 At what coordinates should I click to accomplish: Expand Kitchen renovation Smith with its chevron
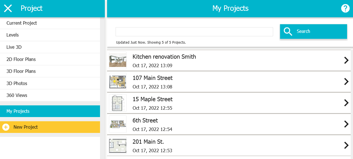tap(346, 60)
